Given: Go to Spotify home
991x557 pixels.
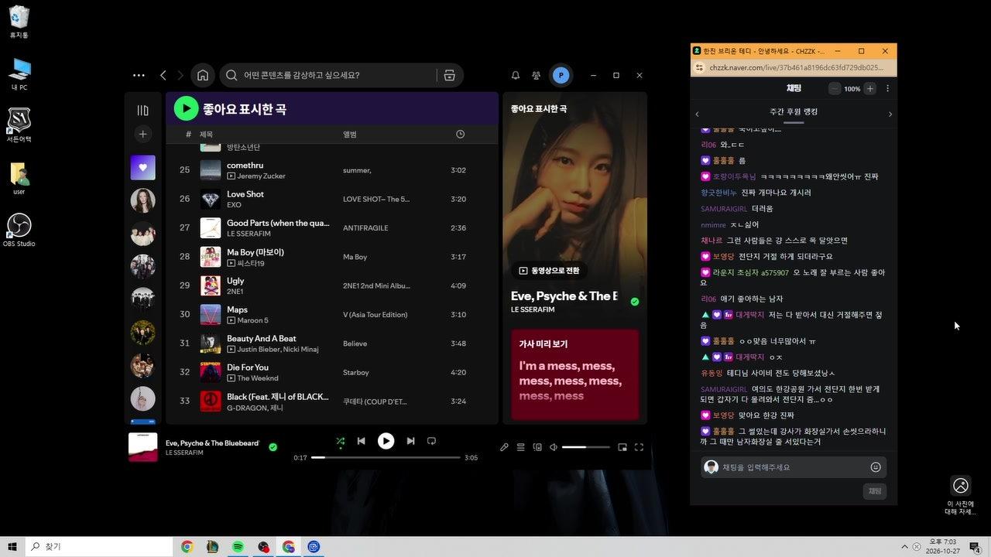Looking at the screenshot, I should [202, 75].
